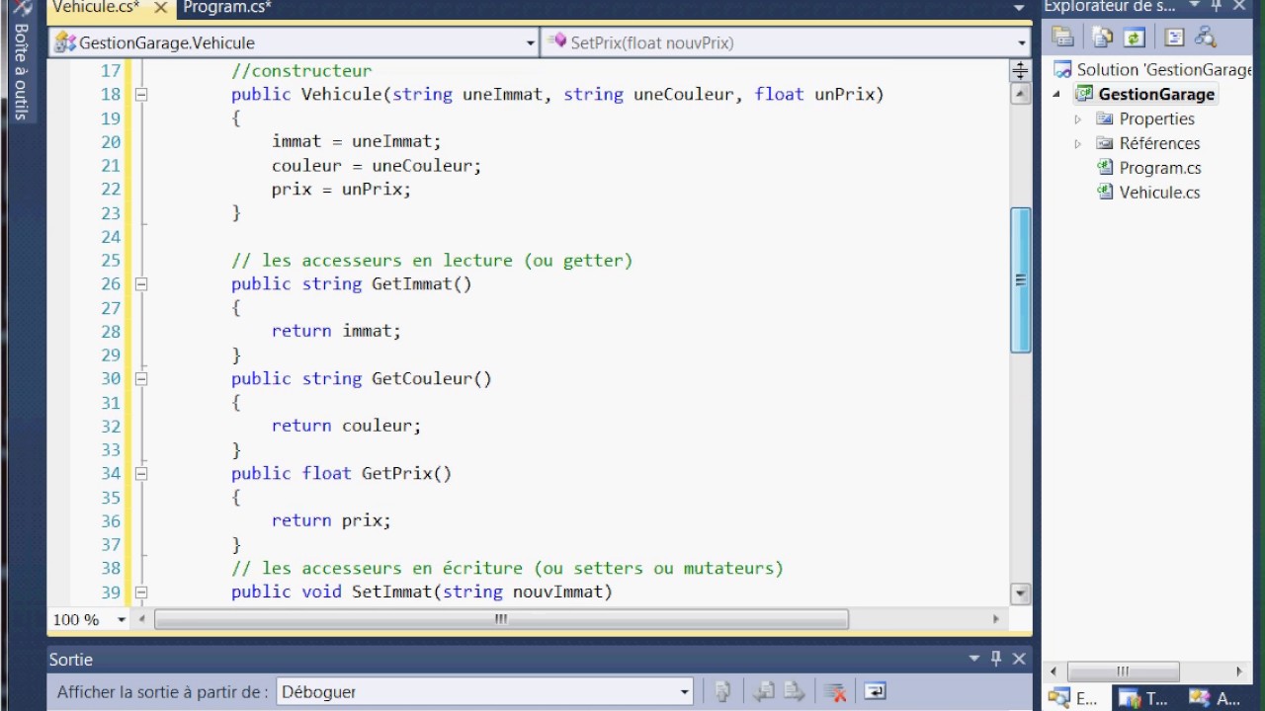Image resolution: width=1265 pixels, height=711 pixels.
Task: Collapse the GestionGarage project node
Action: 1056,94
